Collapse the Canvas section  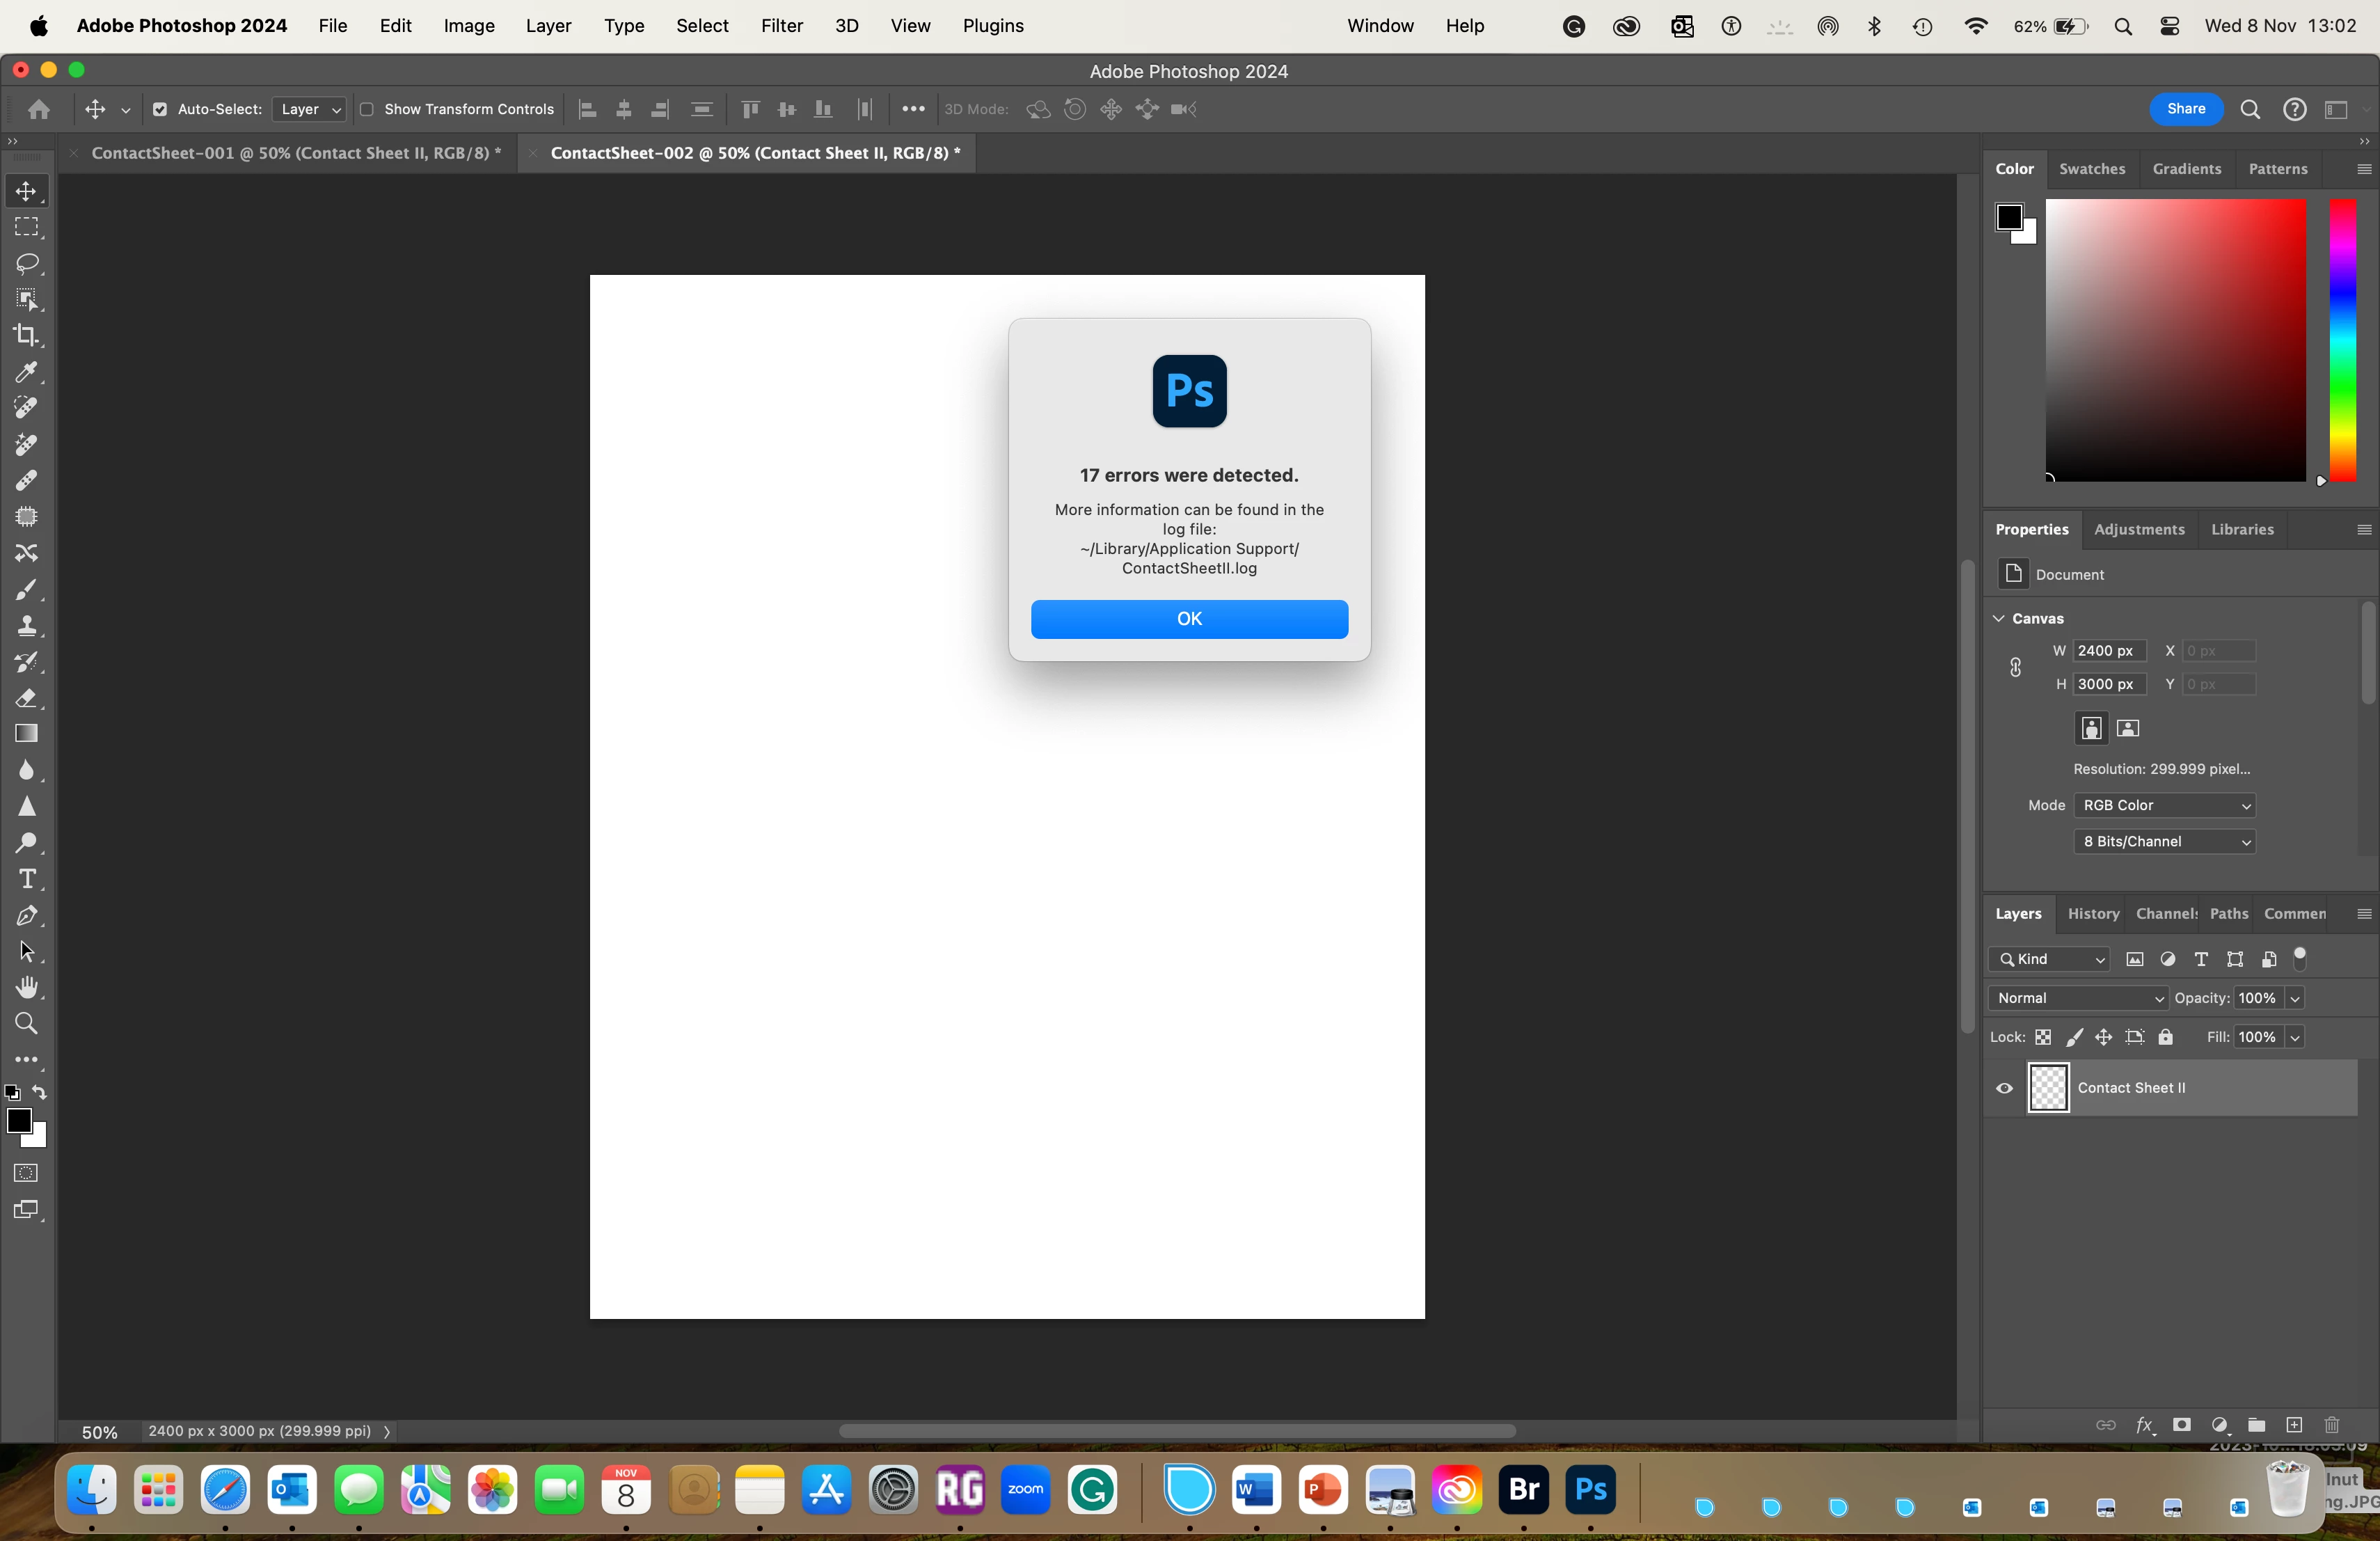pyautogui.click(x=1999, y=618)
